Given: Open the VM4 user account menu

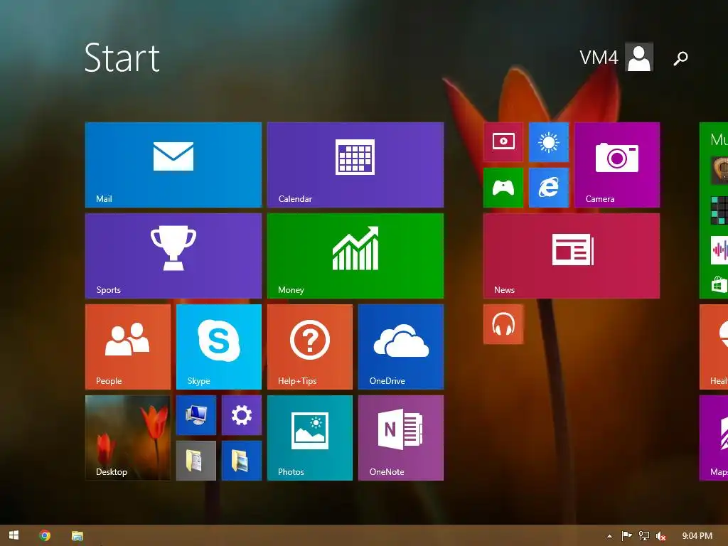Looking at the screenshot, I should tap(616, 57).
